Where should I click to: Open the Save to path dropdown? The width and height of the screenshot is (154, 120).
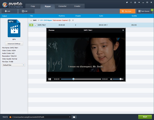70,117
